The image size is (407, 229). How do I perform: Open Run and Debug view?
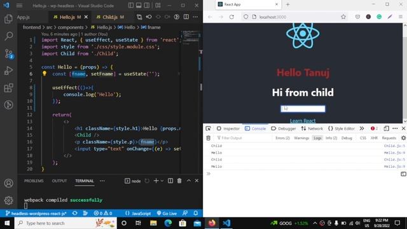[x=8, y=71]
